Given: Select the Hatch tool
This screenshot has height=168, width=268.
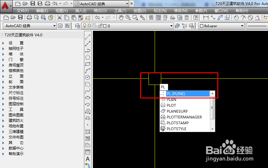Looking at the screenshot, I should (x=88, y=131).
